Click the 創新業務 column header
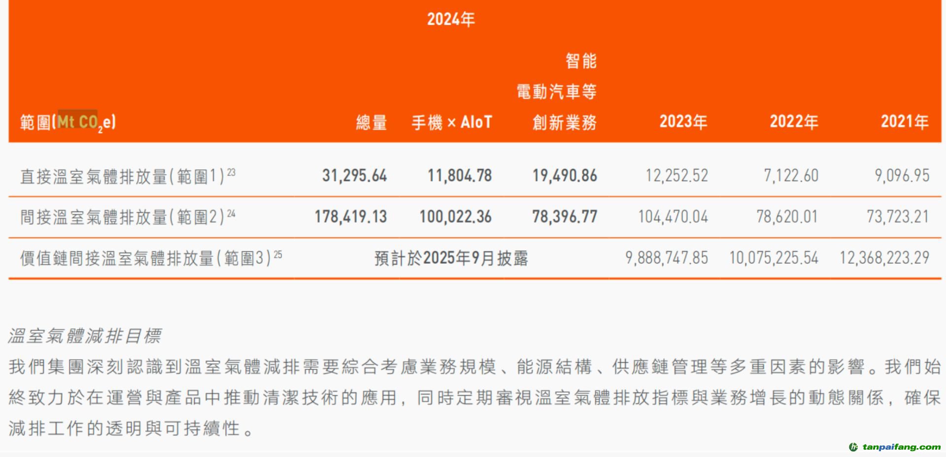Screen dimensions: 946x457 pyautogui.click(x=564, y=122)
